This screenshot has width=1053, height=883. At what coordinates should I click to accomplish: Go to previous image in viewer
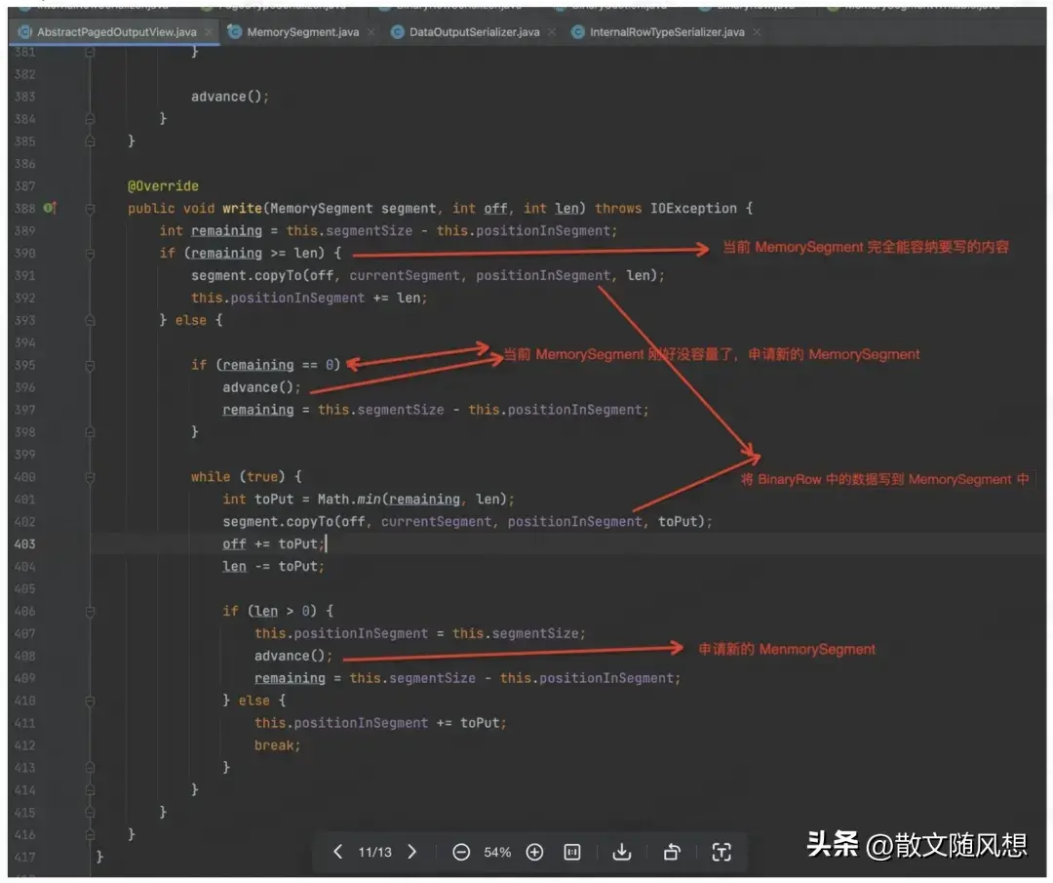(337, 852)
